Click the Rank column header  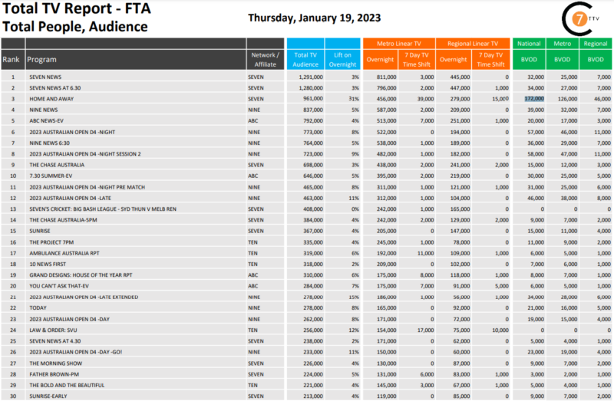point(12,59)
